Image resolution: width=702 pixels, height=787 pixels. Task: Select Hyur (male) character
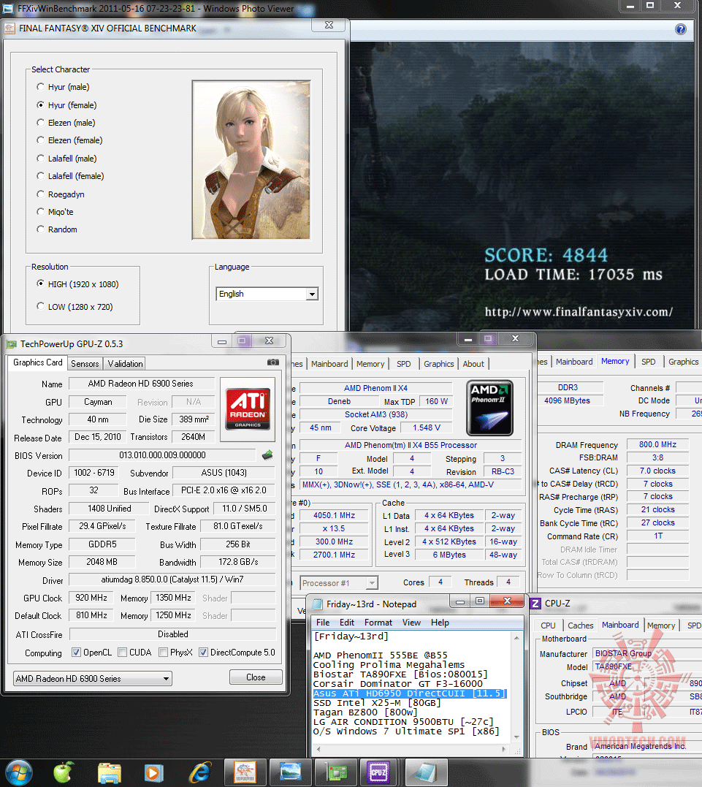(x=64, y=87)
